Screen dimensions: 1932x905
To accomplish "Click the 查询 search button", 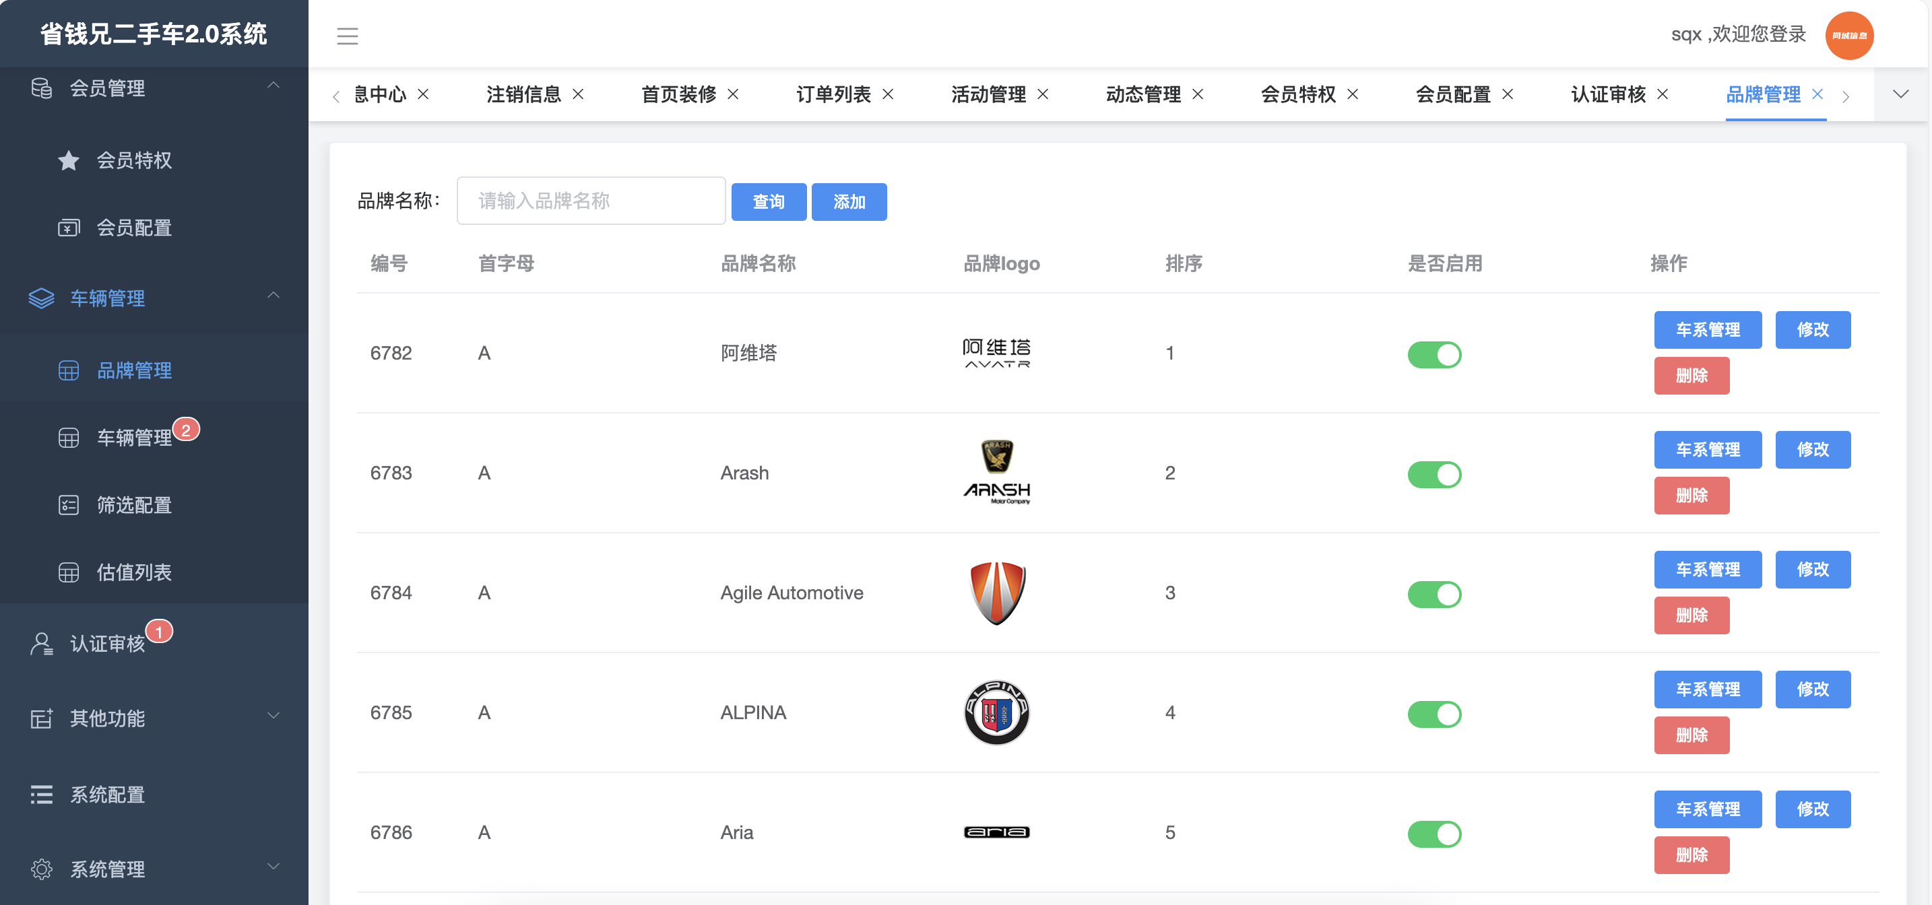I will [x=769, y=202].
